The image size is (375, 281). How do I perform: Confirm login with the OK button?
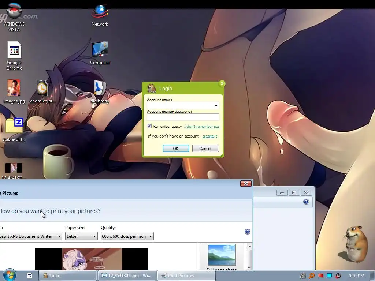point(176,149)
